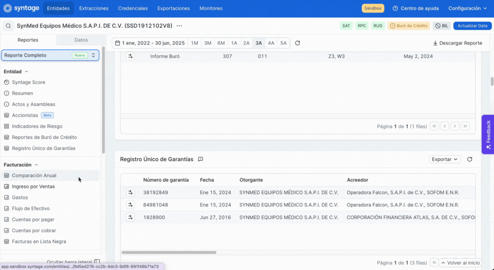The image size is (494, 270).
Task: Refresh the Registro Único de Garantías table
Action: tap(470, 159)
